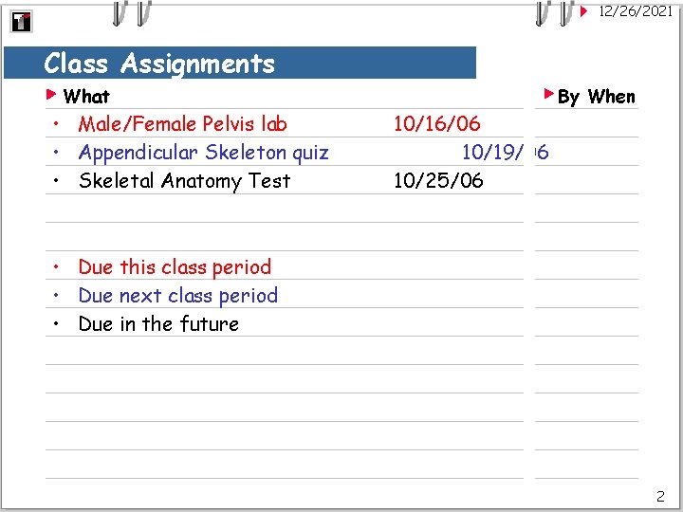Click the red Due this class period legend
Viewport: 683px width, 512px height.
(175, 267)
